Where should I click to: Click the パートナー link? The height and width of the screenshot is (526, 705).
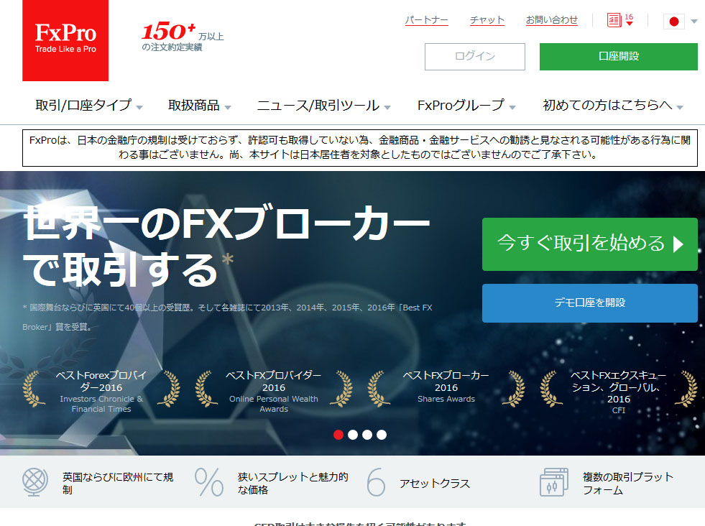pos(427,20)
